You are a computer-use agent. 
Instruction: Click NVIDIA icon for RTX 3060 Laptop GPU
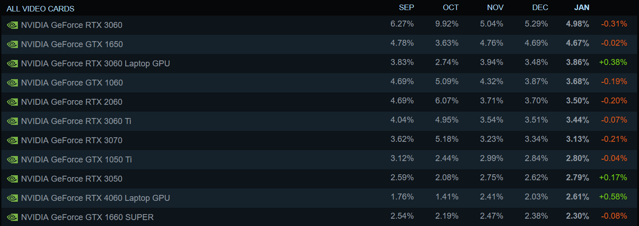point(12,64)
